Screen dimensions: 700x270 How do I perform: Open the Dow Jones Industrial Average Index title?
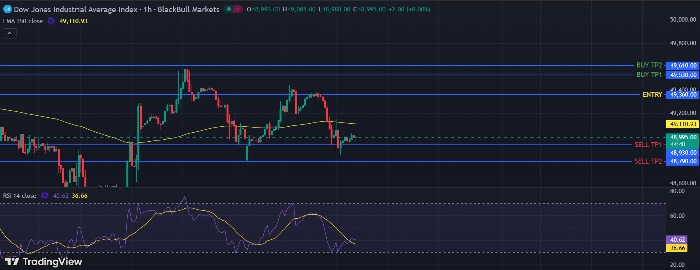(x=76, y=9)
